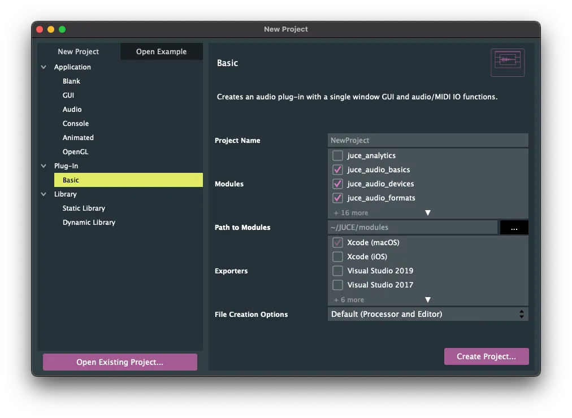Click the stepper arrows on File Creation Options
Image resolution: width=572 pixels, height=418 pixels.
coord(522,314)
